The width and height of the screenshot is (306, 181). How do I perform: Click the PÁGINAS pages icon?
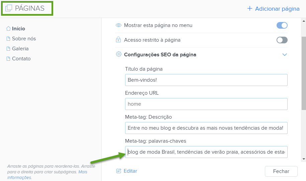9,8
